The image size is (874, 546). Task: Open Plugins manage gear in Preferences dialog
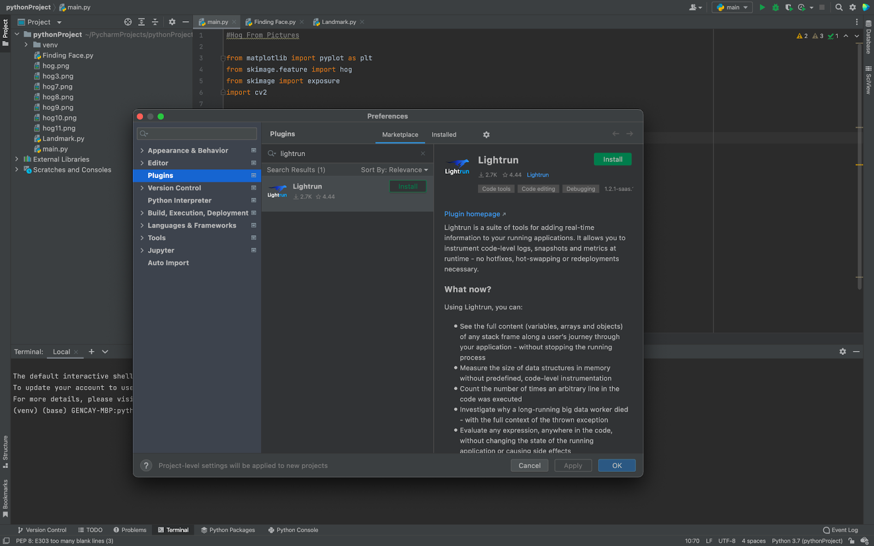point(486,134)
